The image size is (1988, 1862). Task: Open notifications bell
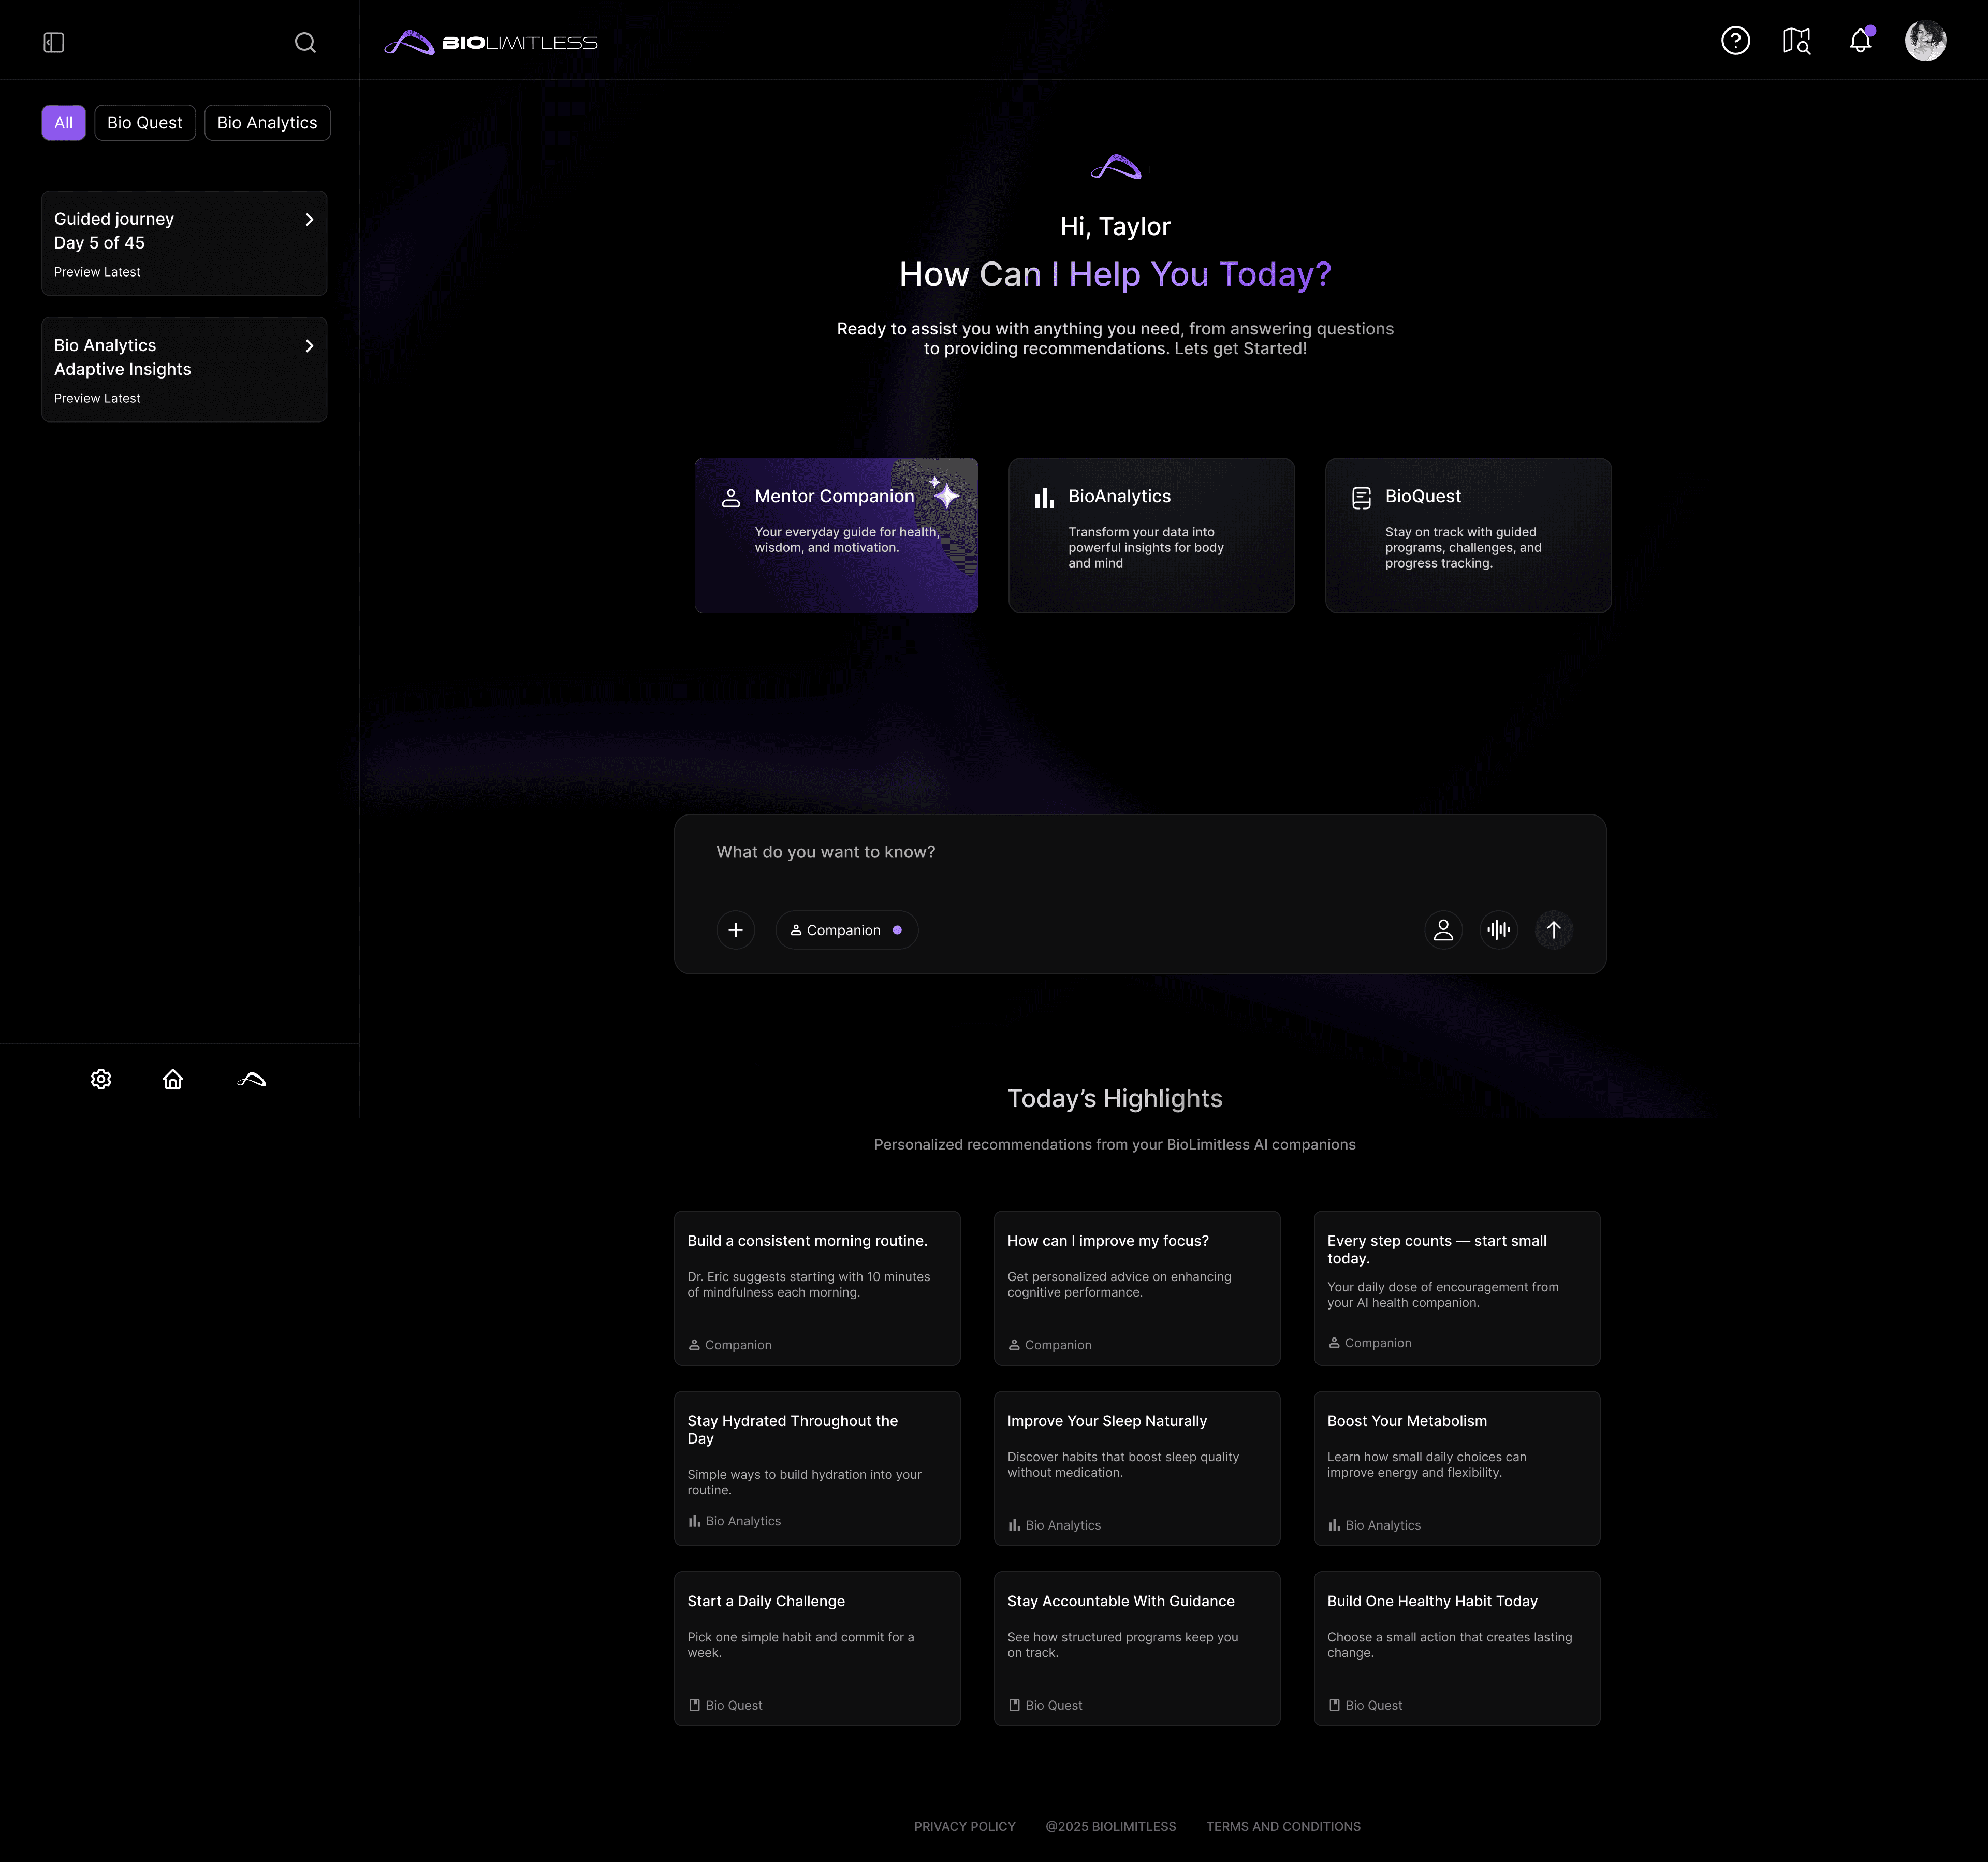tap(1860, 41)
